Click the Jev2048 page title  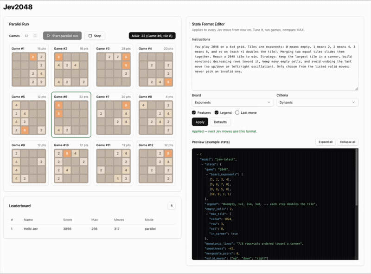click(18, 7)
